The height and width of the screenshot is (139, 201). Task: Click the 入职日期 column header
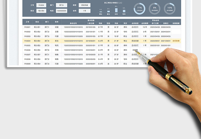click(x=90, y=23)
